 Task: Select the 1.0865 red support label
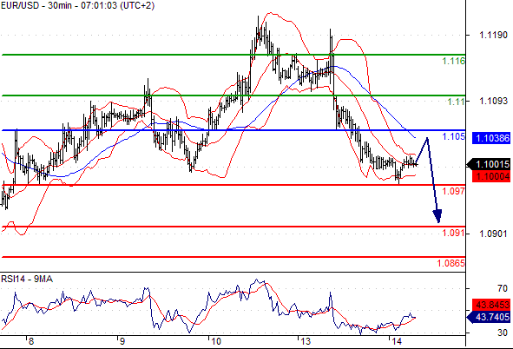(451, 263)
